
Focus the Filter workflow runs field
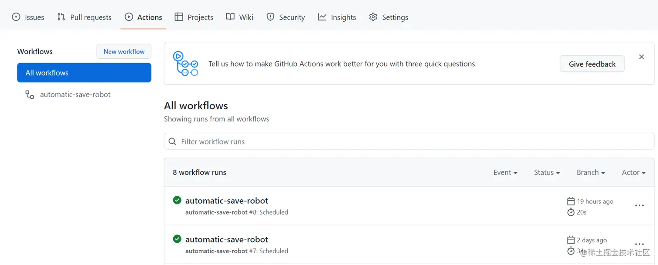point(409,141)
